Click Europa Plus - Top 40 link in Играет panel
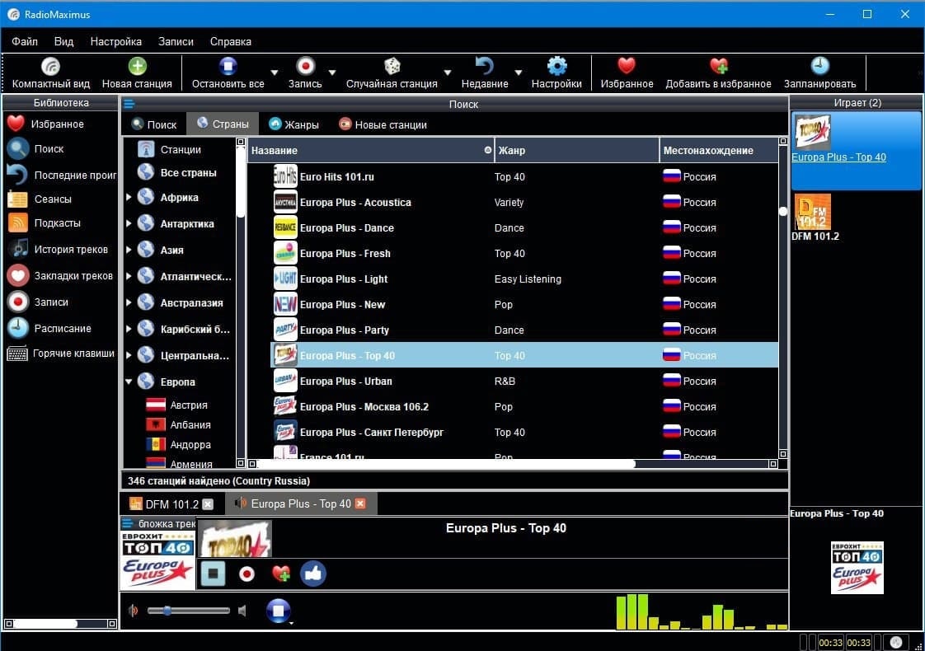Viewport: 925px width, 651px height. coord(838,157)
